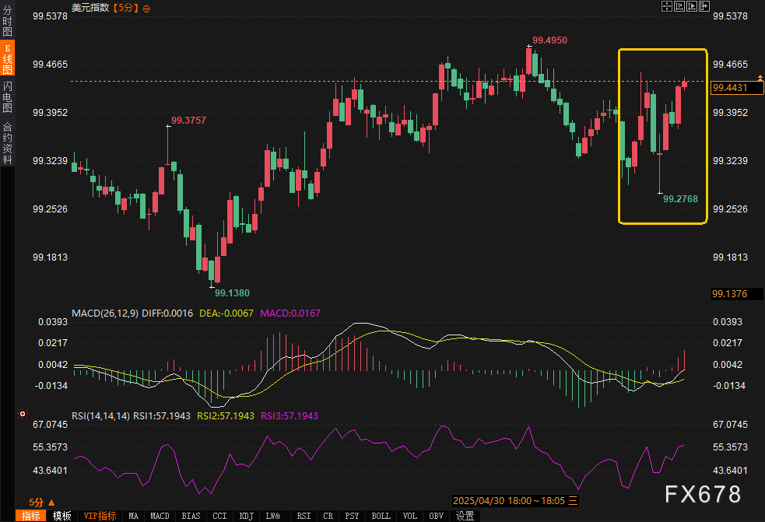Image resolution: width=765 pixels, height=522 pixels.
Task: Click the 99.1376 orange price marker
Action: (x=730, y=294)
